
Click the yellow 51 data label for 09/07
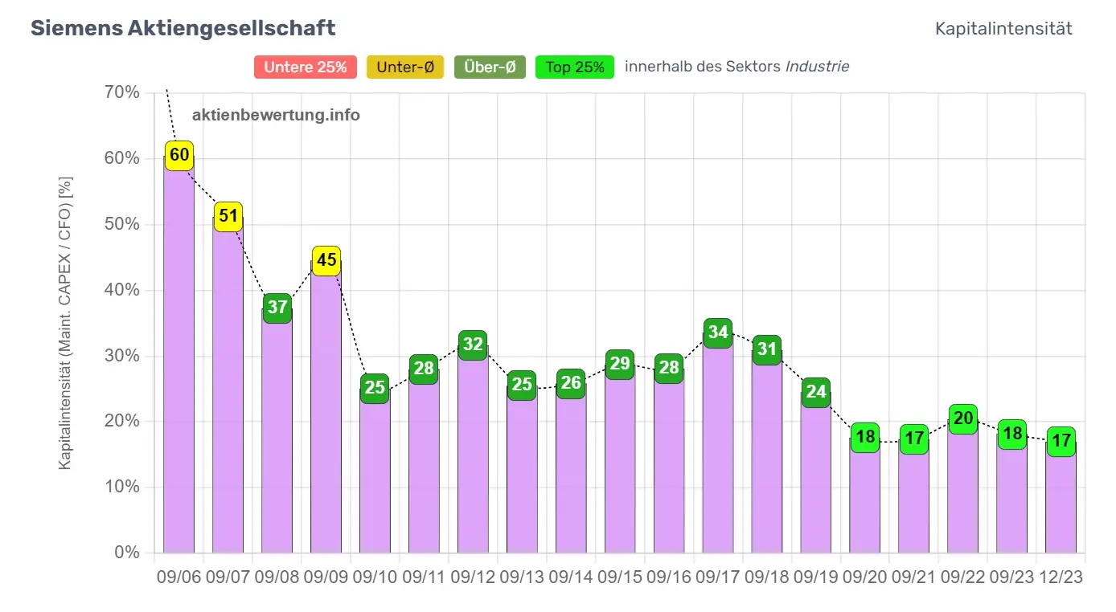(228, 216)
